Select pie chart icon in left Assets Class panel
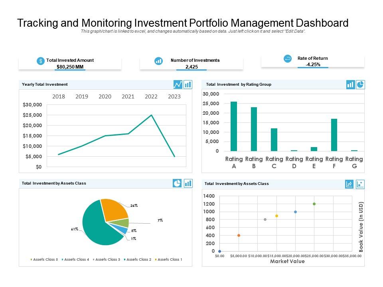This screenshot has height=287, width=383. (177, 183)
